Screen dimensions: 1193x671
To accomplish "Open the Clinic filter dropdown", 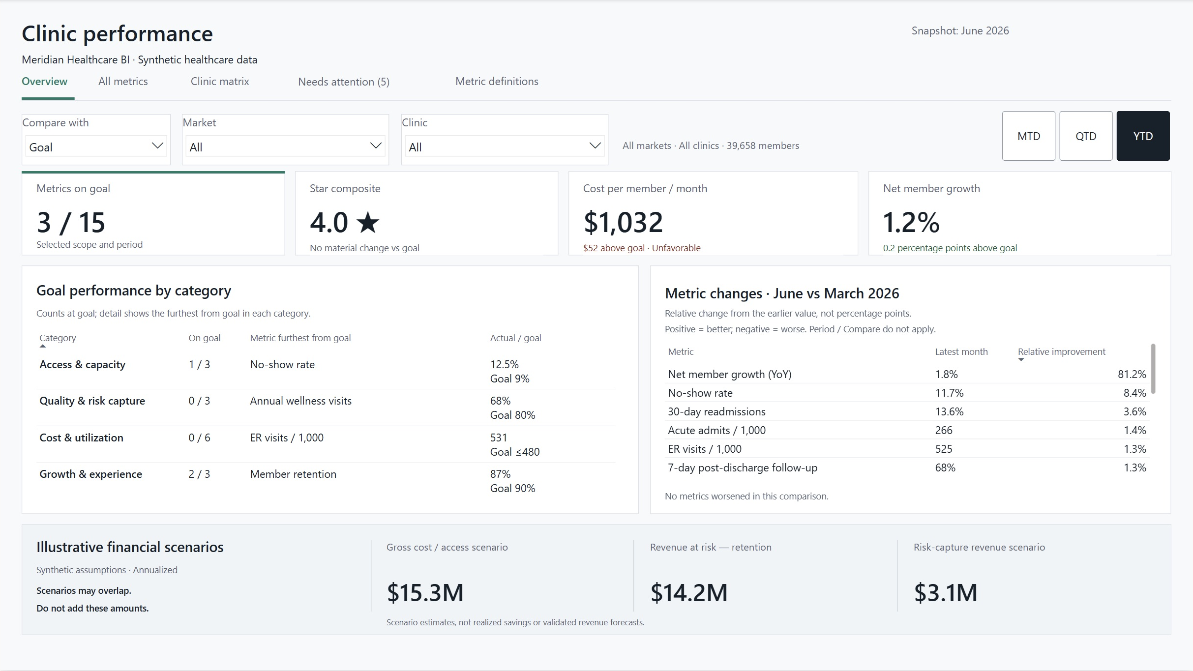I will tap(505, 146).
